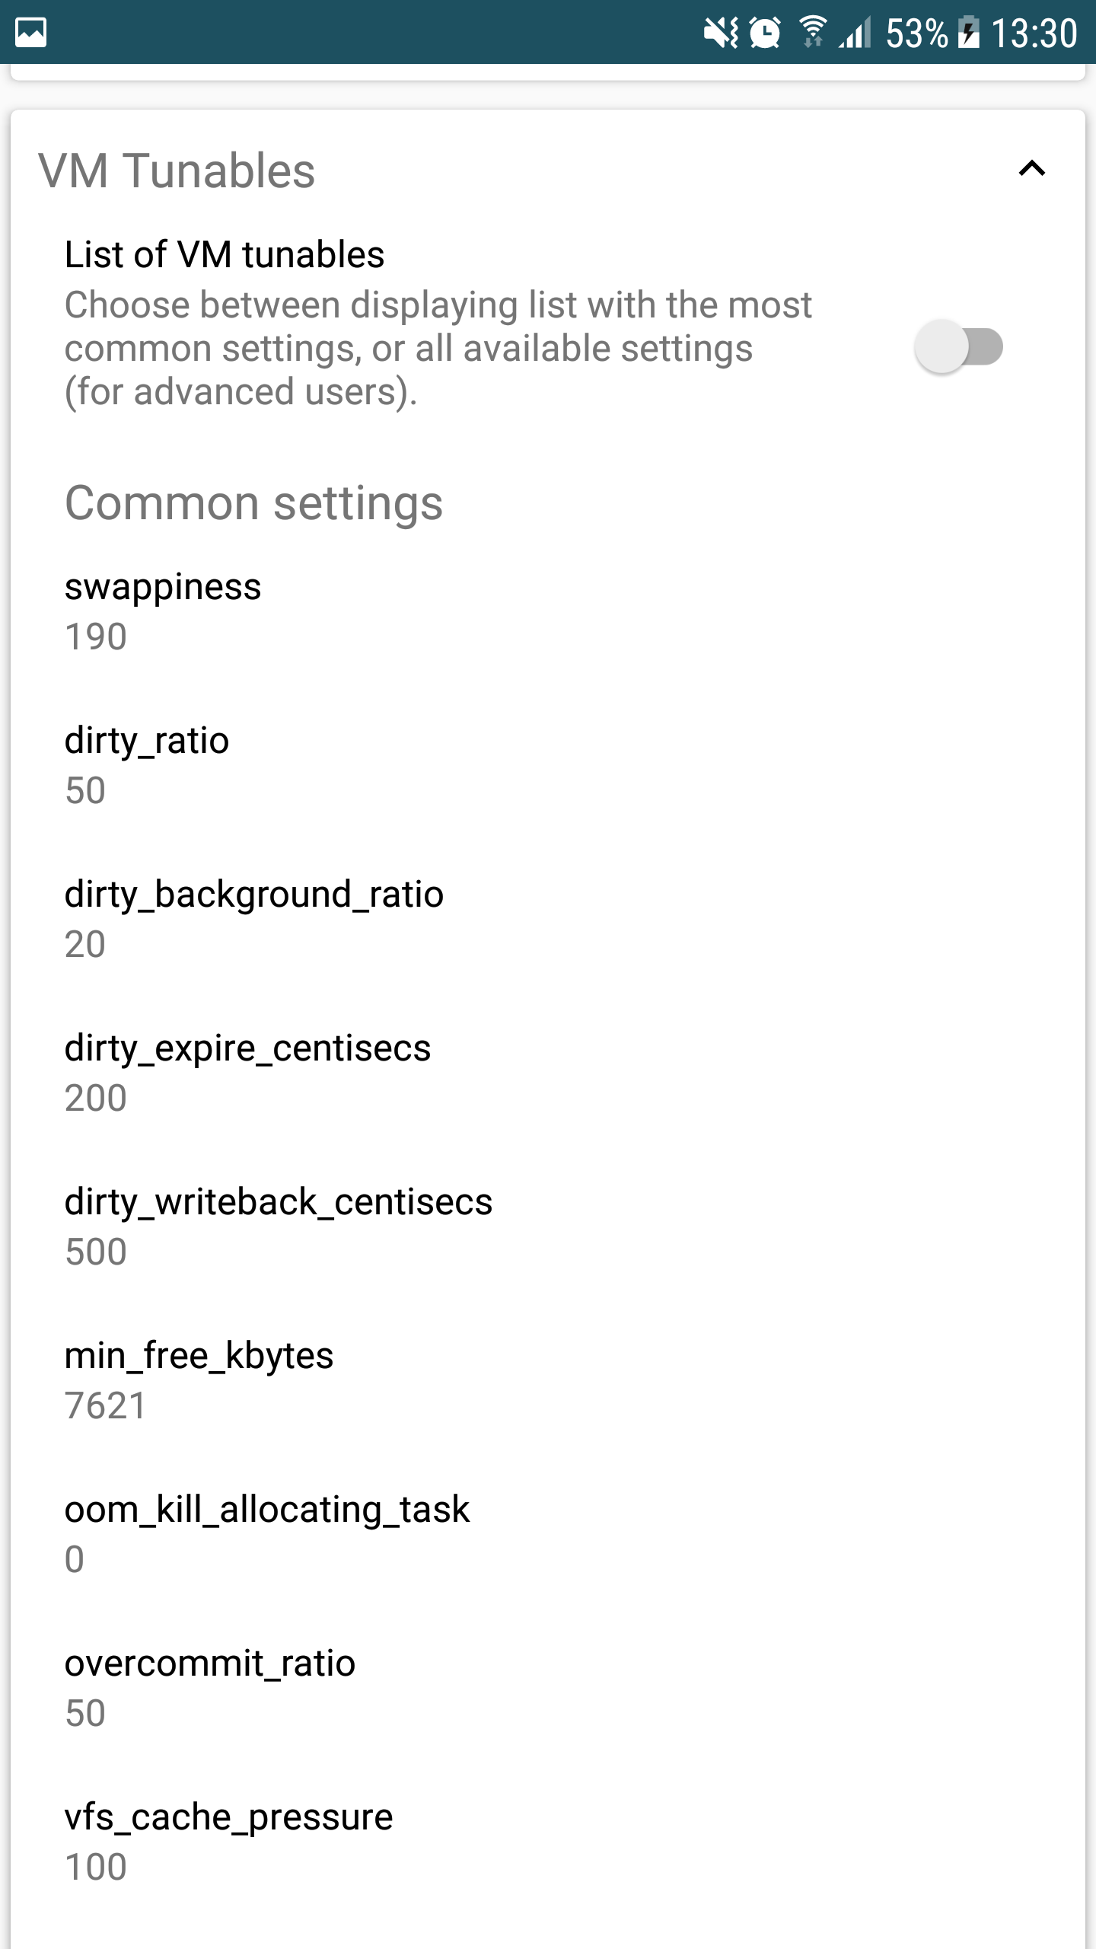
Task: Tap the VM Tunables card title
Action: click(177, 171)
